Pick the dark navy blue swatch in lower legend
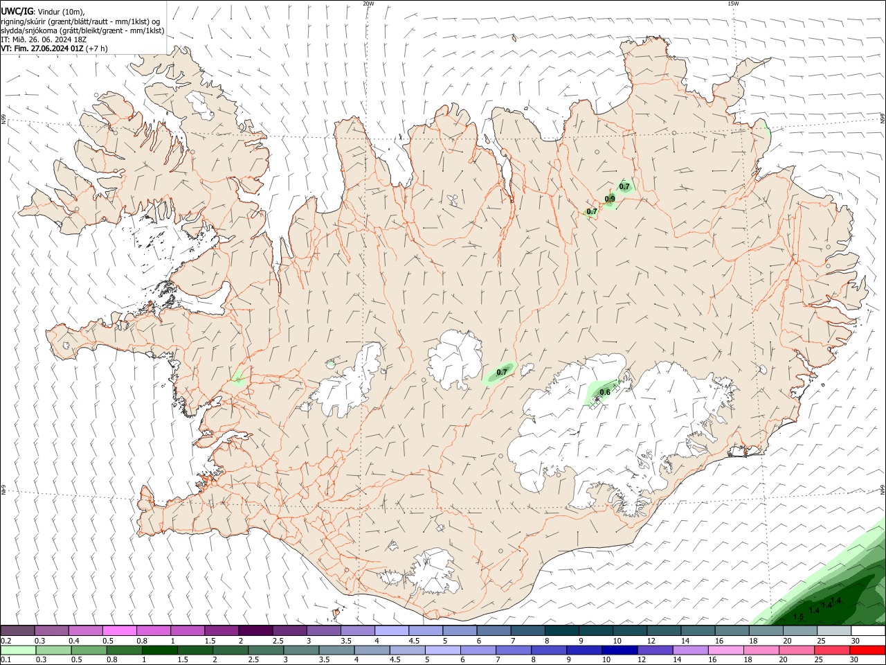Image resolution: width=886 pixels, height=665 pixels. click(x=618, y=650)
